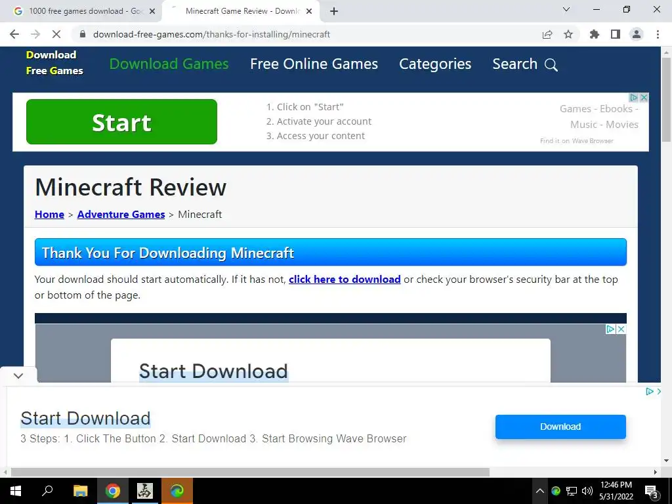Open Edge browser icon in taskbar

pyautogui.click(x=177, y=491)
